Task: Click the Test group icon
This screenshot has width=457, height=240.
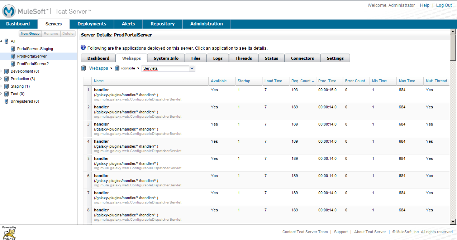Action: click(6, 94)
